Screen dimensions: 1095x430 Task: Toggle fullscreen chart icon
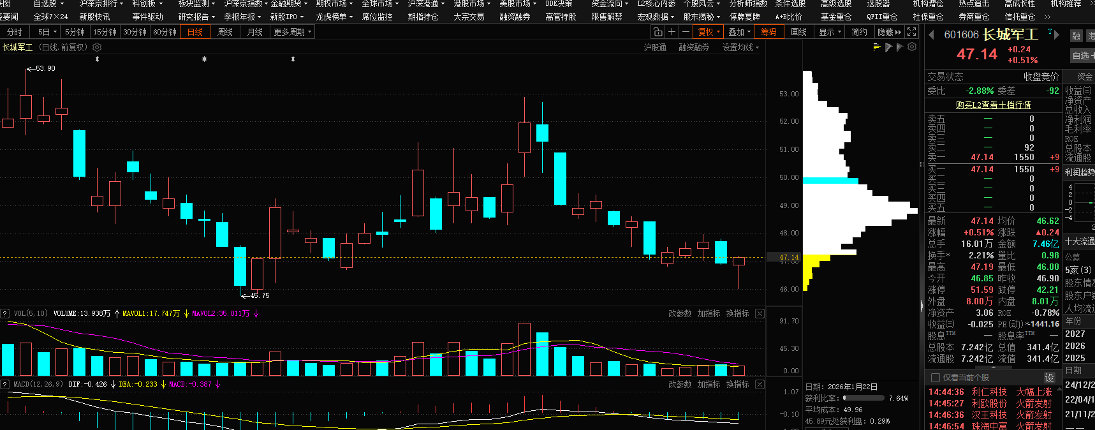click(912, 31)
